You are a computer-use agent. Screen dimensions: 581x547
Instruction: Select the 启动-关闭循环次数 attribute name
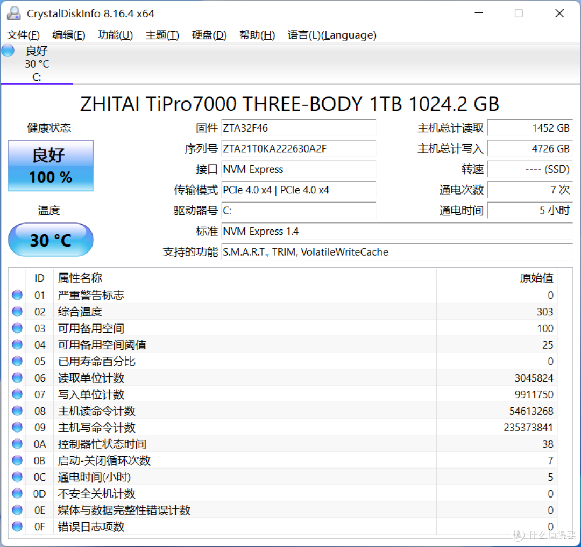104,461
